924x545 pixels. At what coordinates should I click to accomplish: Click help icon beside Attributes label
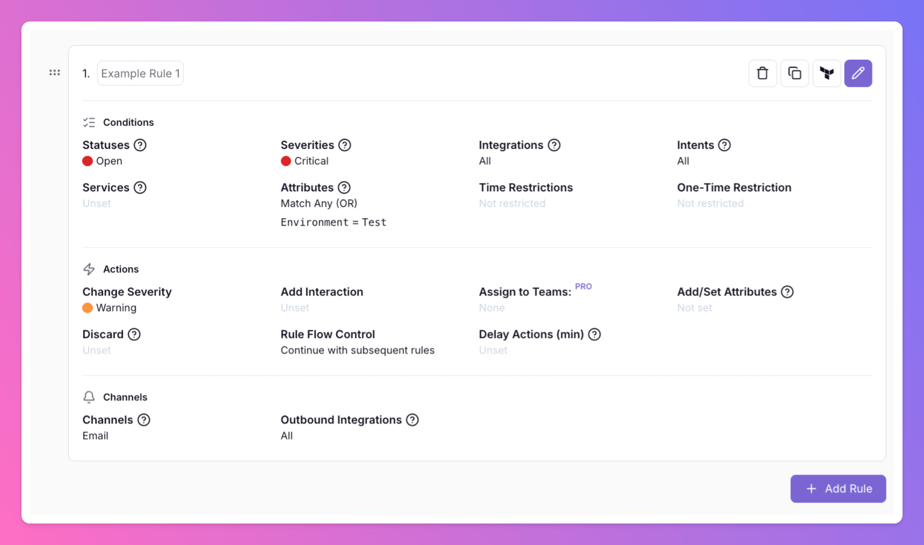click(x=344, y=188)
